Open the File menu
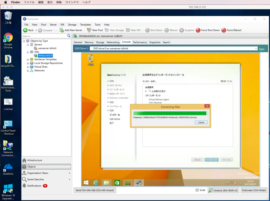 pyautogui.click(x=26, y=24)
